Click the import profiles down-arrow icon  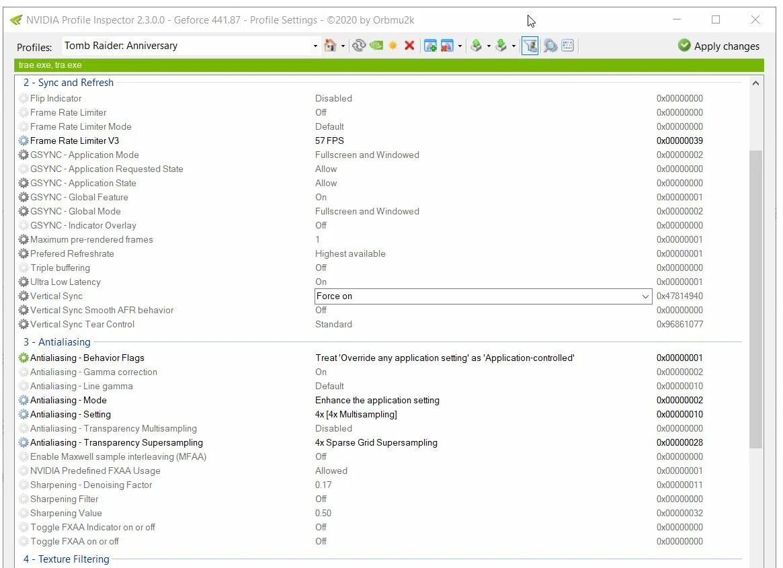click(x=501, y=46)
